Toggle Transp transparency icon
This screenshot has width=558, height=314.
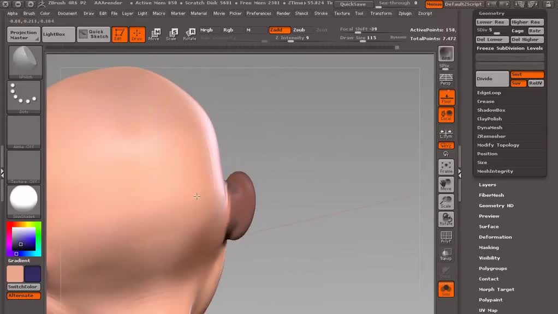446,255
